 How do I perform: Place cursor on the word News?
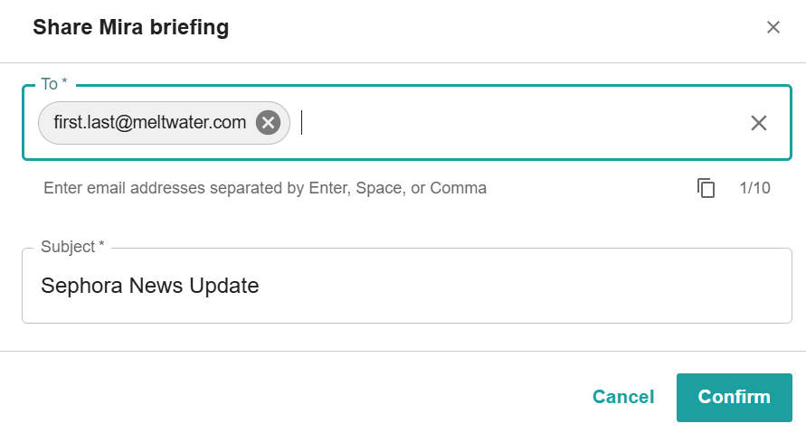point(156,286)
